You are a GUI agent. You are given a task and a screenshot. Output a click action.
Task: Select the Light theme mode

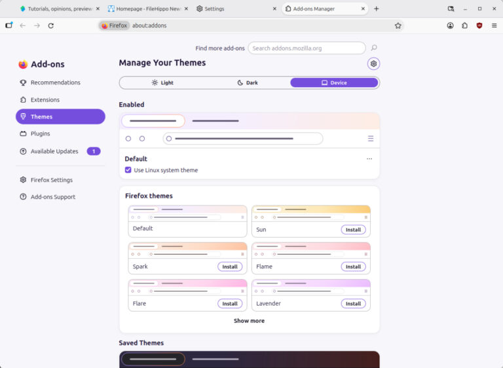pyautogui.click(x=162, y=83)
